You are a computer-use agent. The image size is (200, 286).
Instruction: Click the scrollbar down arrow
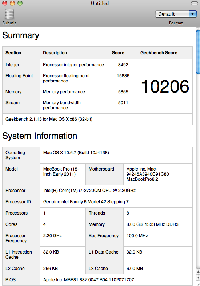click(x=198, y=277)
